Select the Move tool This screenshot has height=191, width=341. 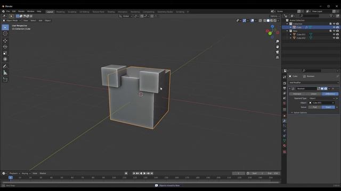click(x=5, y=40)
